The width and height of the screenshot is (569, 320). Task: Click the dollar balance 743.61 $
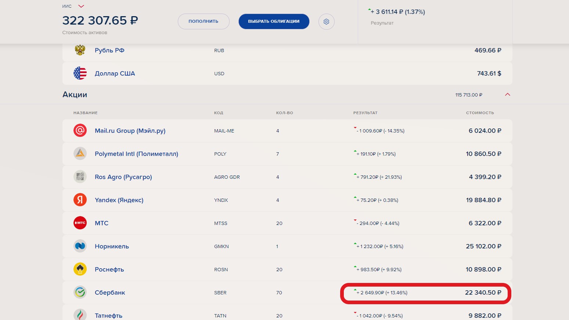(489, 73)
